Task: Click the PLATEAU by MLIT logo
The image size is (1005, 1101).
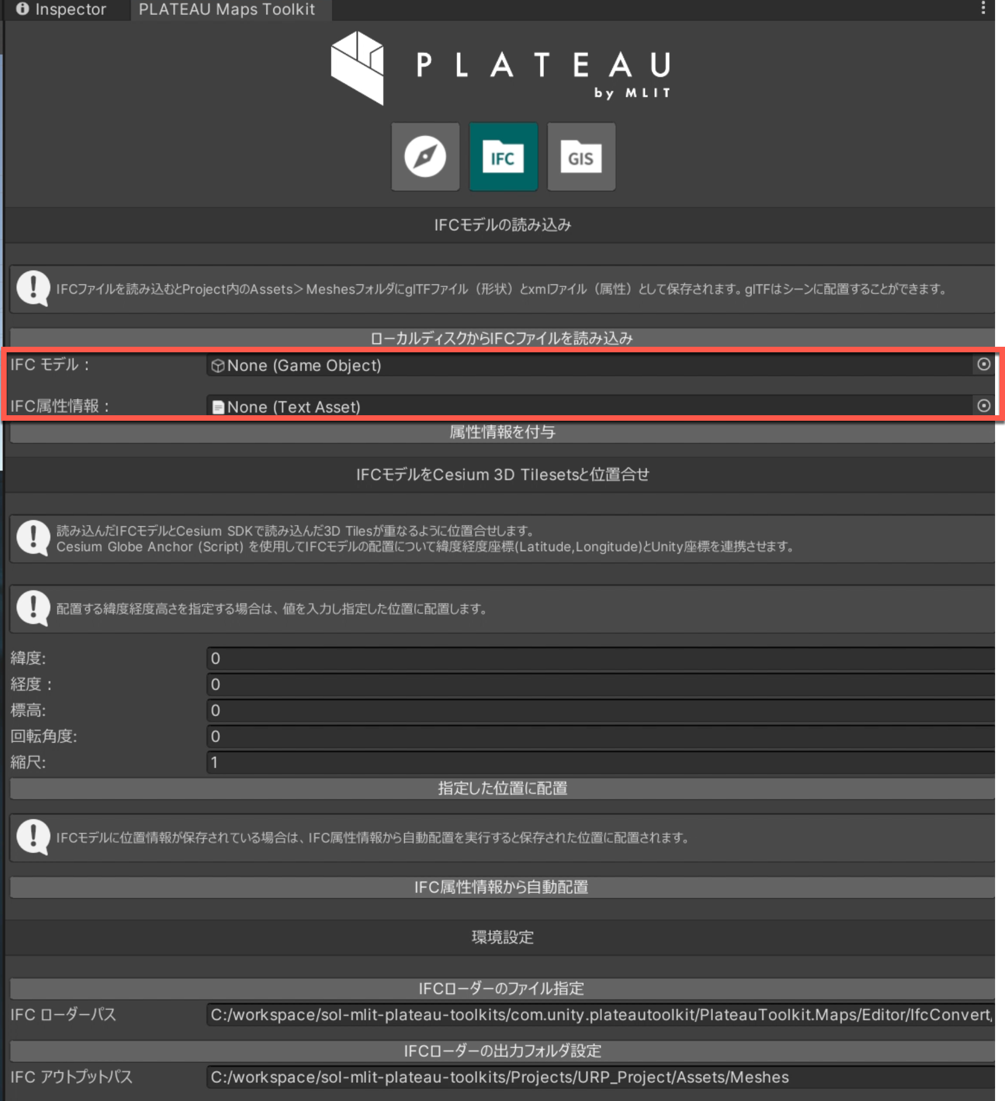Action: tap(501, 68)
